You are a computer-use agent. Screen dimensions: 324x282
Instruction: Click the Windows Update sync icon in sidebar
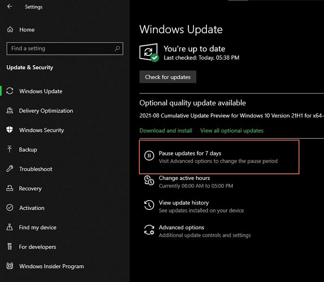10,91
